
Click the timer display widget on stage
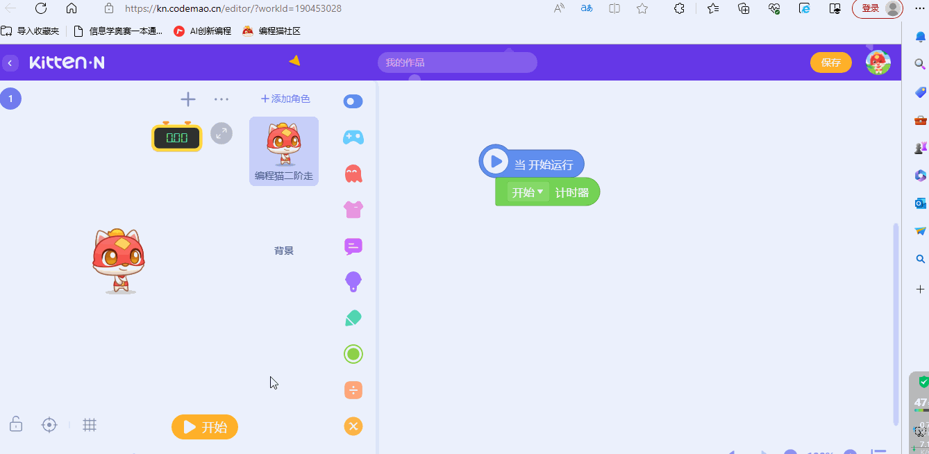(177, 137)
